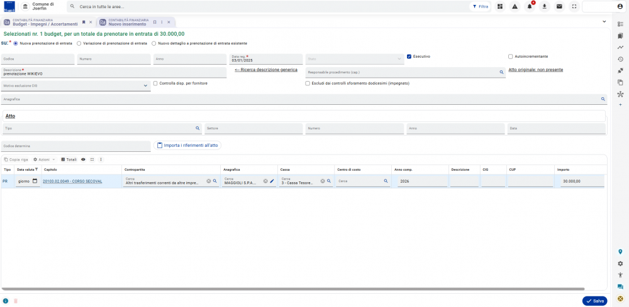Click the Comune di Jserfin institution icon
629x307 pixels.
pos(25,7)
